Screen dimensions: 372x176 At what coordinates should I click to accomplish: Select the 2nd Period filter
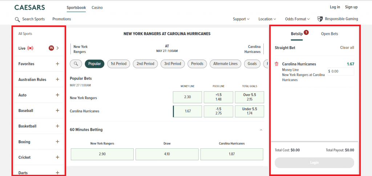pos(145,64)
